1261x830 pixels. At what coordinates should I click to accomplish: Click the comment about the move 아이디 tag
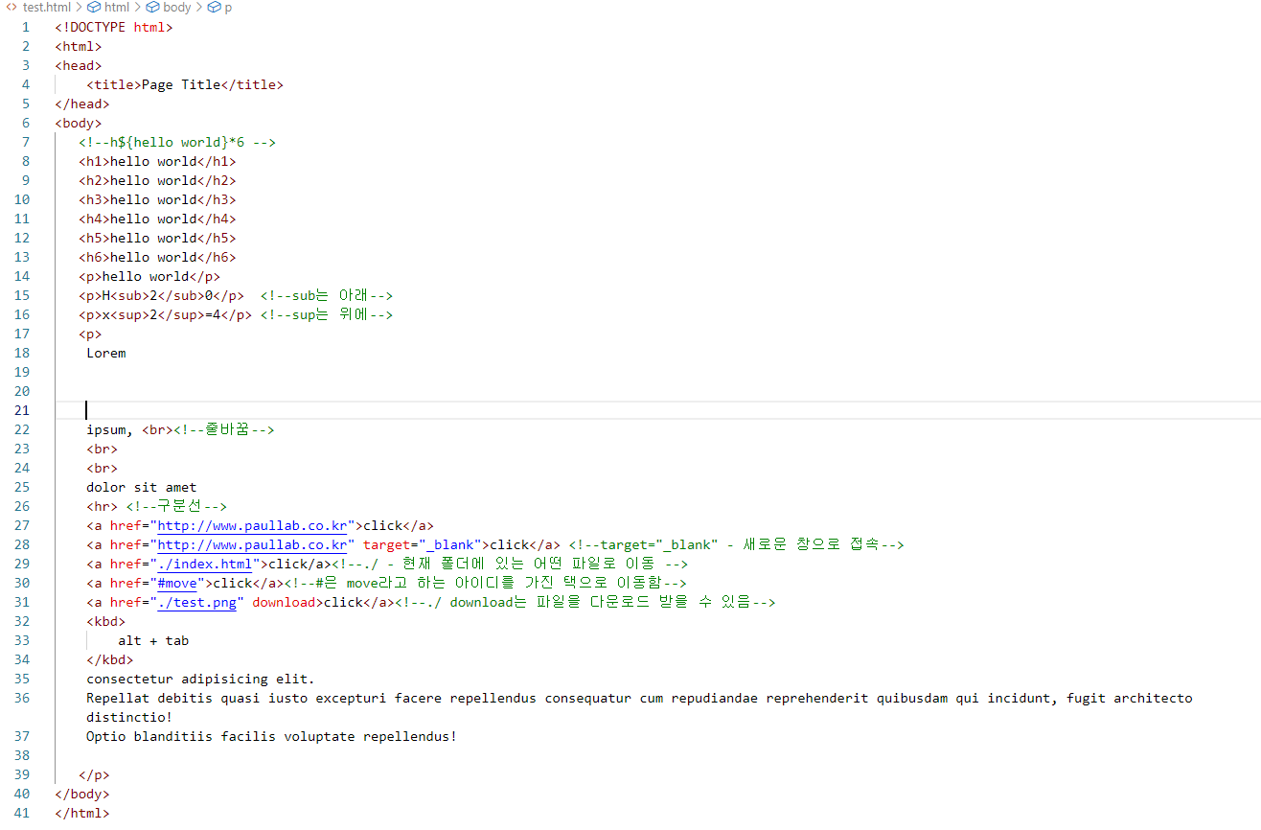coord(486,583)
